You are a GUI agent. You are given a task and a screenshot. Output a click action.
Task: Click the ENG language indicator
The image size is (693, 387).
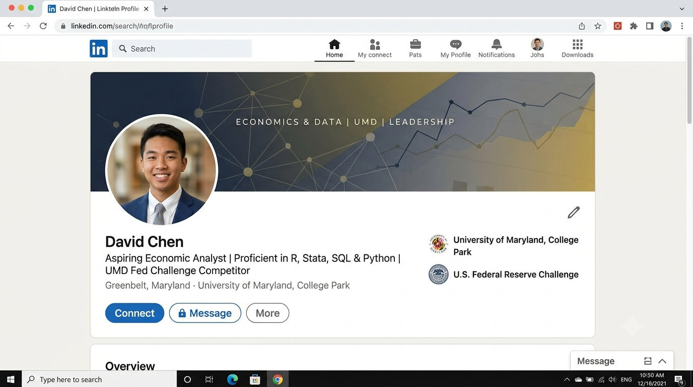[627, 379]
